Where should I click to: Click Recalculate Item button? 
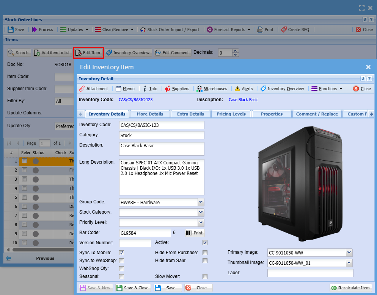pyautogui.click(x=350, y=288)
